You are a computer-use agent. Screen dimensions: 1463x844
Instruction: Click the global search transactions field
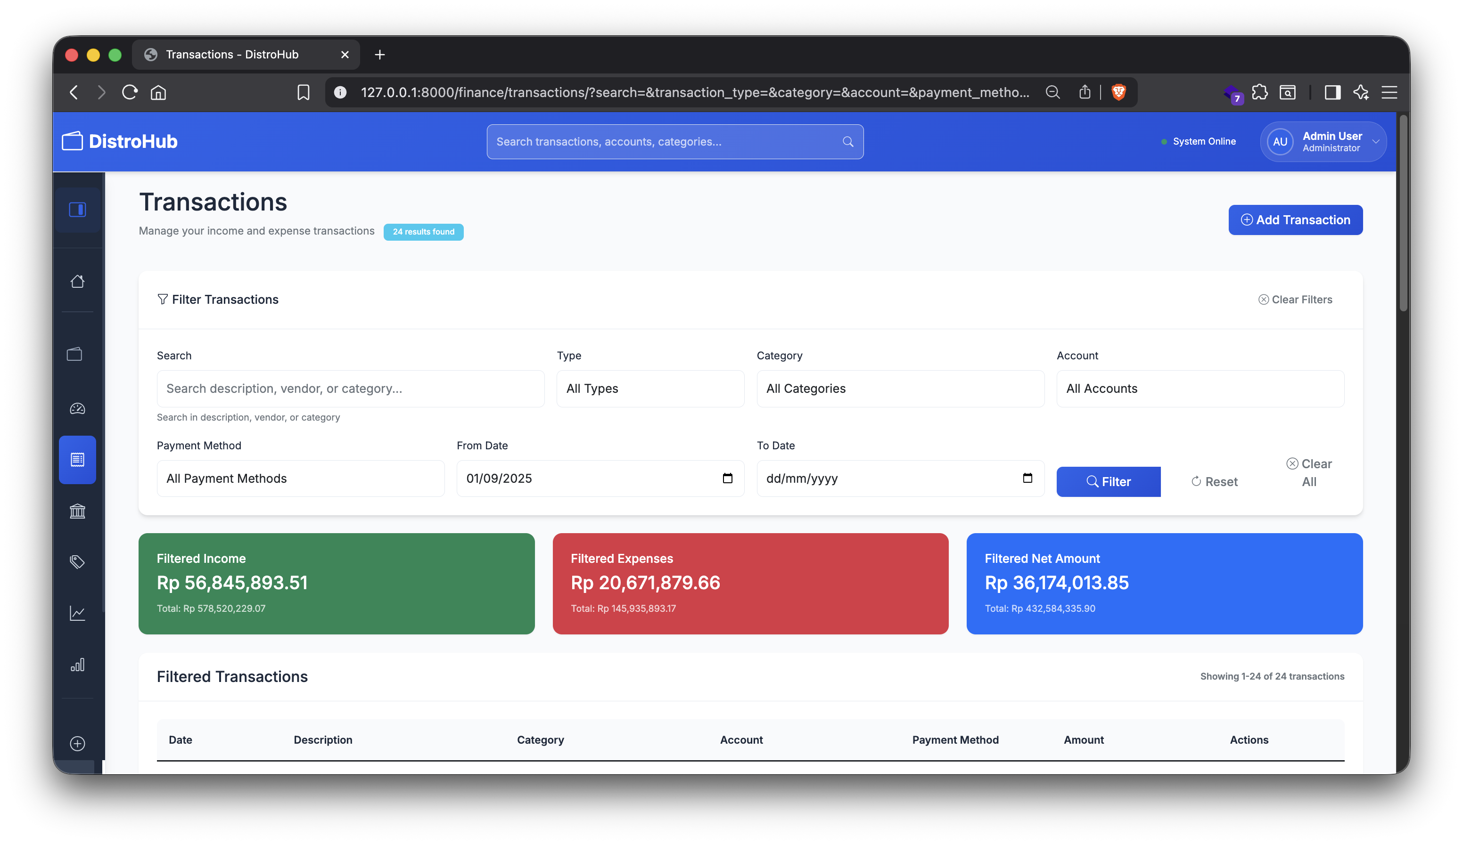[x=674, y=141]
